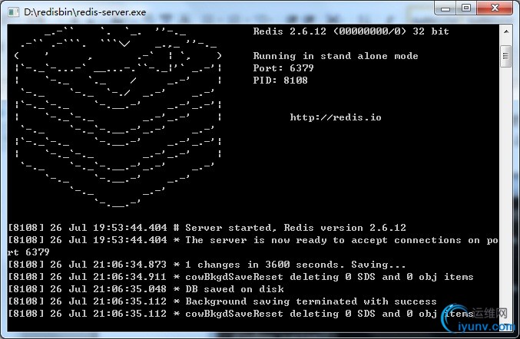Click the title text D:\redisbin\redis-server.exe

point(85,12)
